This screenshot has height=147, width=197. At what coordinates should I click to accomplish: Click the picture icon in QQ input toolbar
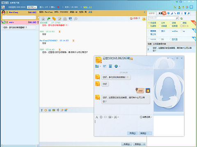(110, 117)
